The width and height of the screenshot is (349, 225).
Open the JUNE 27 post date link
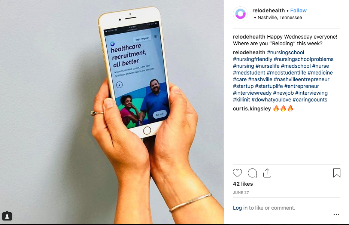241,192
